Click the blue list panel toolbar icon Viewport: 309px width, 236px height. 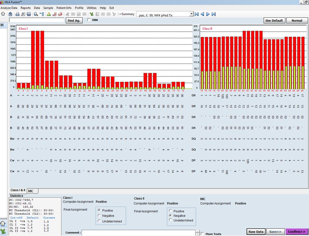(42, 14)
